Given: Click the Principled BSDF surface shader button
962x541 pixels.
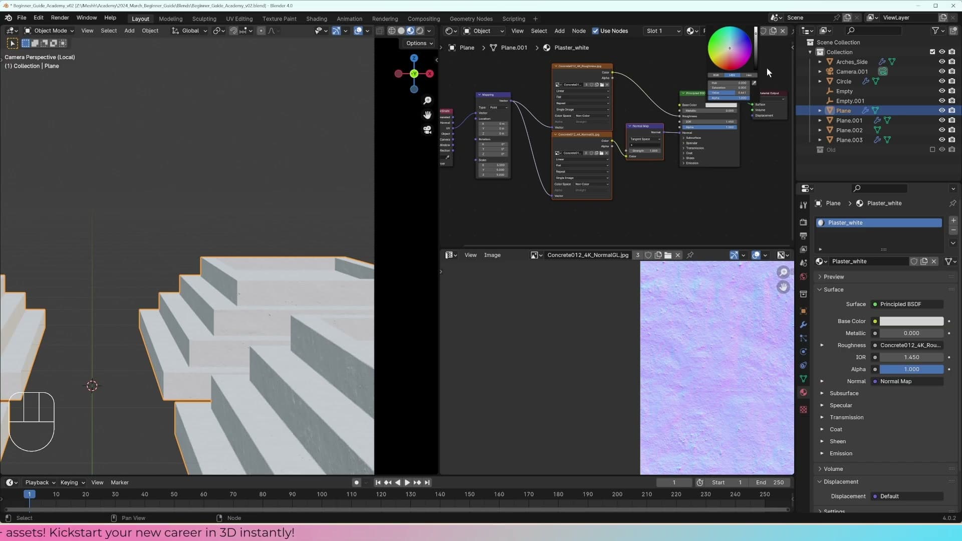Looking at the screenshot, I should point(907,305).
